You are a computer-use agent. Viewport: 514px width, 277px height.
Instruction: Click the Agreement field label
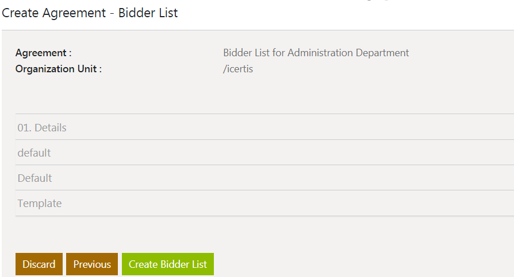[44, 53]
